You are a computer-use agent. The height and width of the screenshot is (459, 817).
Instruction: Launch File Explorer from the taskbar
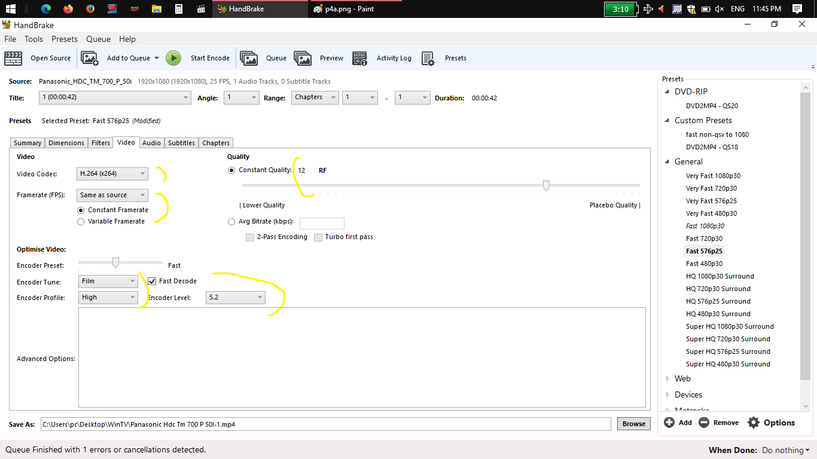(x=156, y=9)
